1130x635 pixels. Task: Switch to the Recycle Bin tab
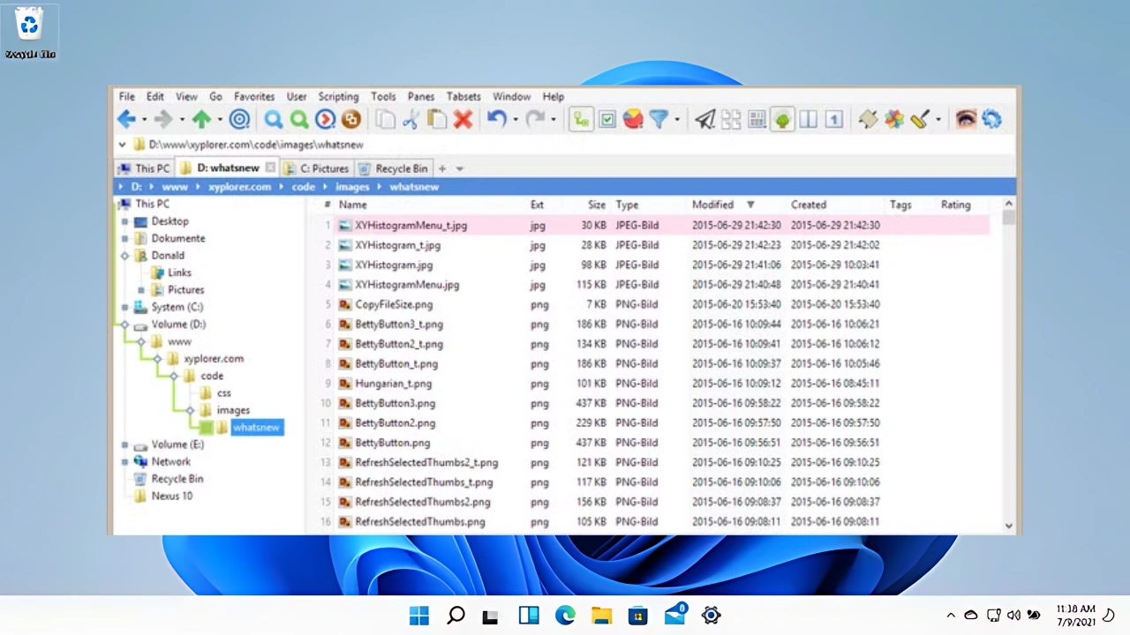(x=394, y=168)
